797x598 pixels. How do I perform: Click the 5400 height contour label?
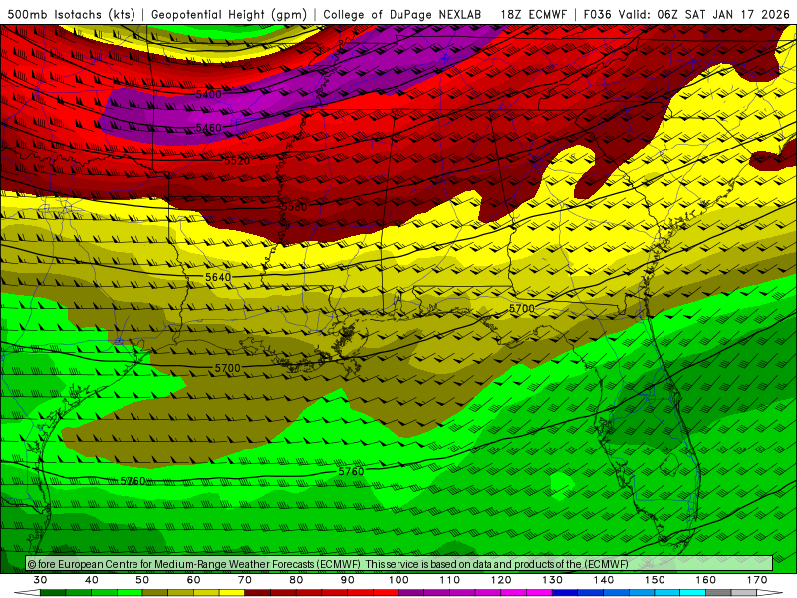coord(209,94)
